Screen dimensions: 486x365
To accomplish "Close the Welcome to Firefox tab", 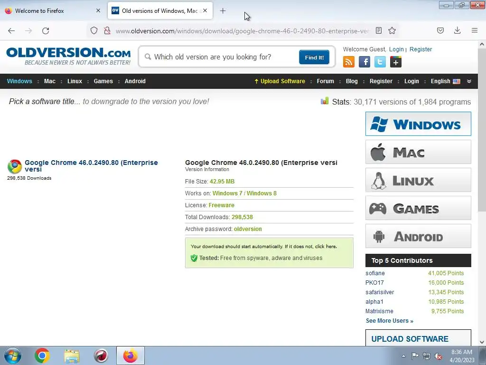I will coord(98,10).
